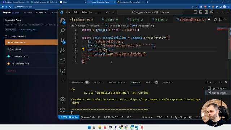Click the inggest-fan-out command center search
The height and width of the screenshot is (130, 231).
coord(150,12)
